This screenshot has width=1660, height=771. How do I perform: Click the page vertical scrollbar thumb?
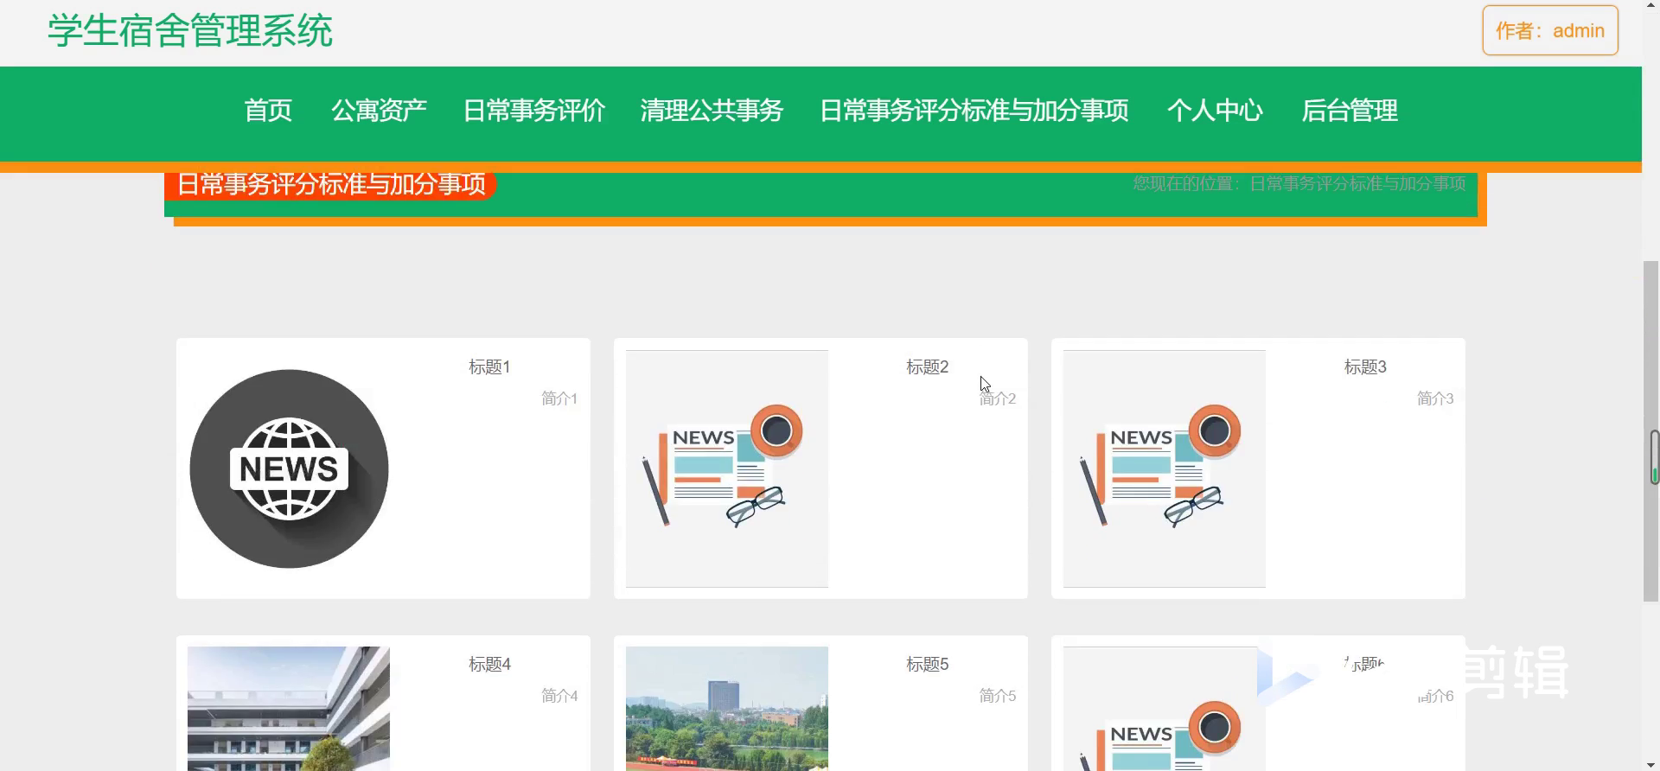coord(1651,430)
